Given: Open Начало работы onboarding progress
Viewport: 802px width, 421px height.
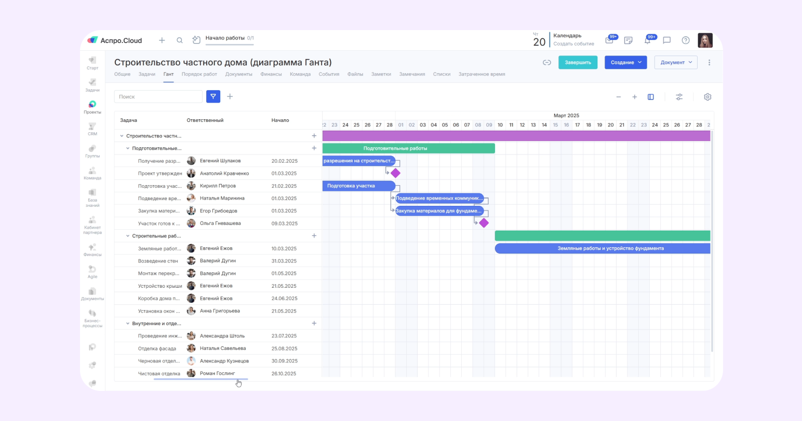Looking at the screenshot, I should tap(230, 40).
